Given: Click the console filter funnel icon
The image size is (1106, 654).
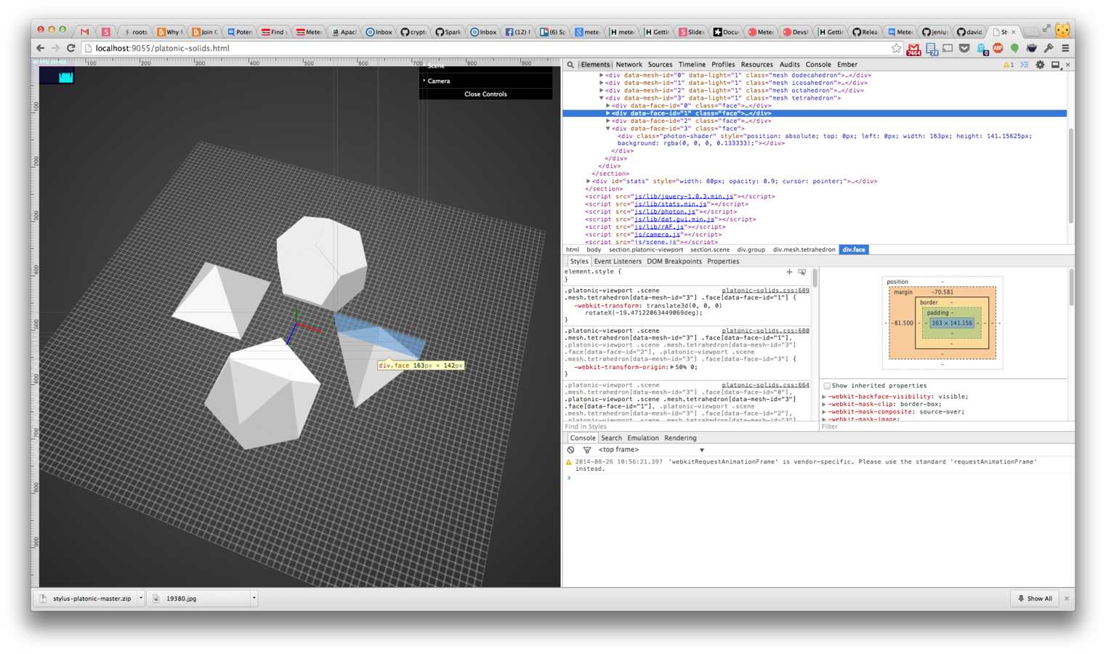Looking at the screenshot, I should click(x=586, y=450).
